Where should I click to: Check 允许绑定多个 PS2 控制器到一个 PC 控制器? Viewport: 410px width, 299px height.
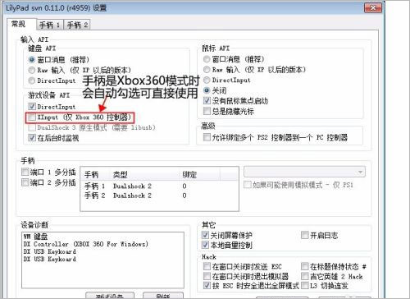point(207,137)
